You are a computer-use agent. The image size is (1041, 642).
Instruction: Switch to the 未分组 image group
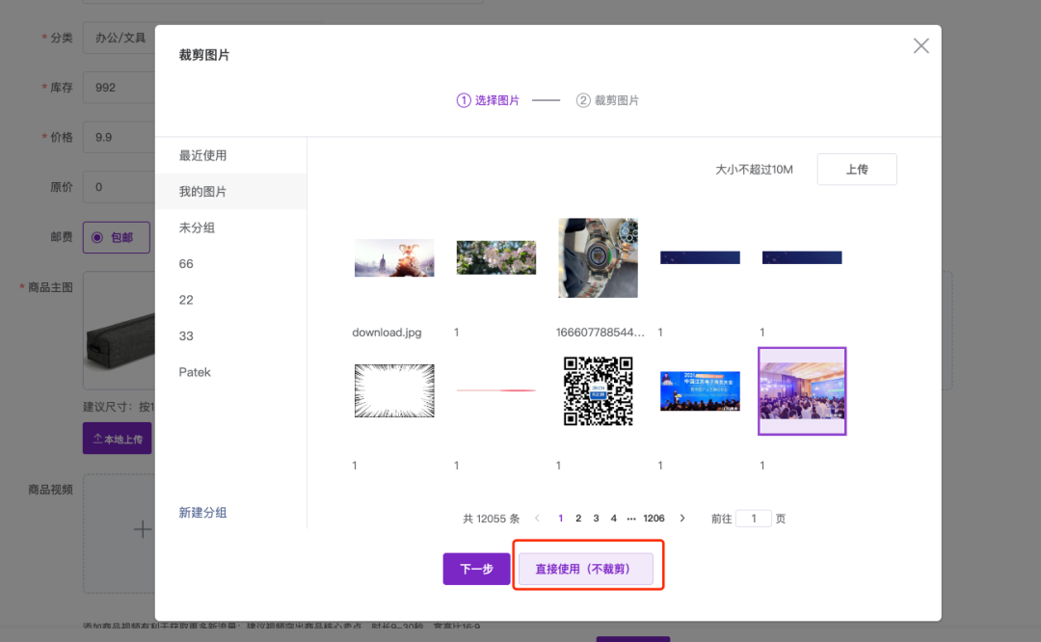197,227
